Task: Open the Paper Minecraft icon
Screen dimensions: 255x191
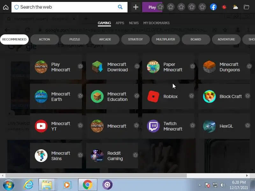Action: pyautogui.click(x=153, y=67)
